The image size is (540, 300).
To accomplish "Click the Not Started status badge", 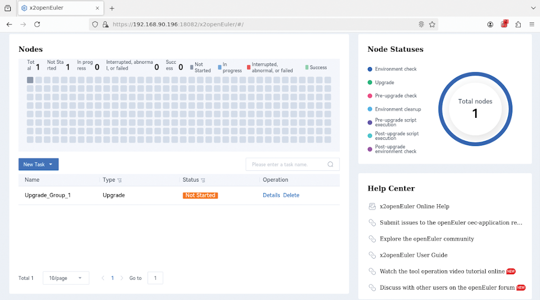I will tap(200, 195).
